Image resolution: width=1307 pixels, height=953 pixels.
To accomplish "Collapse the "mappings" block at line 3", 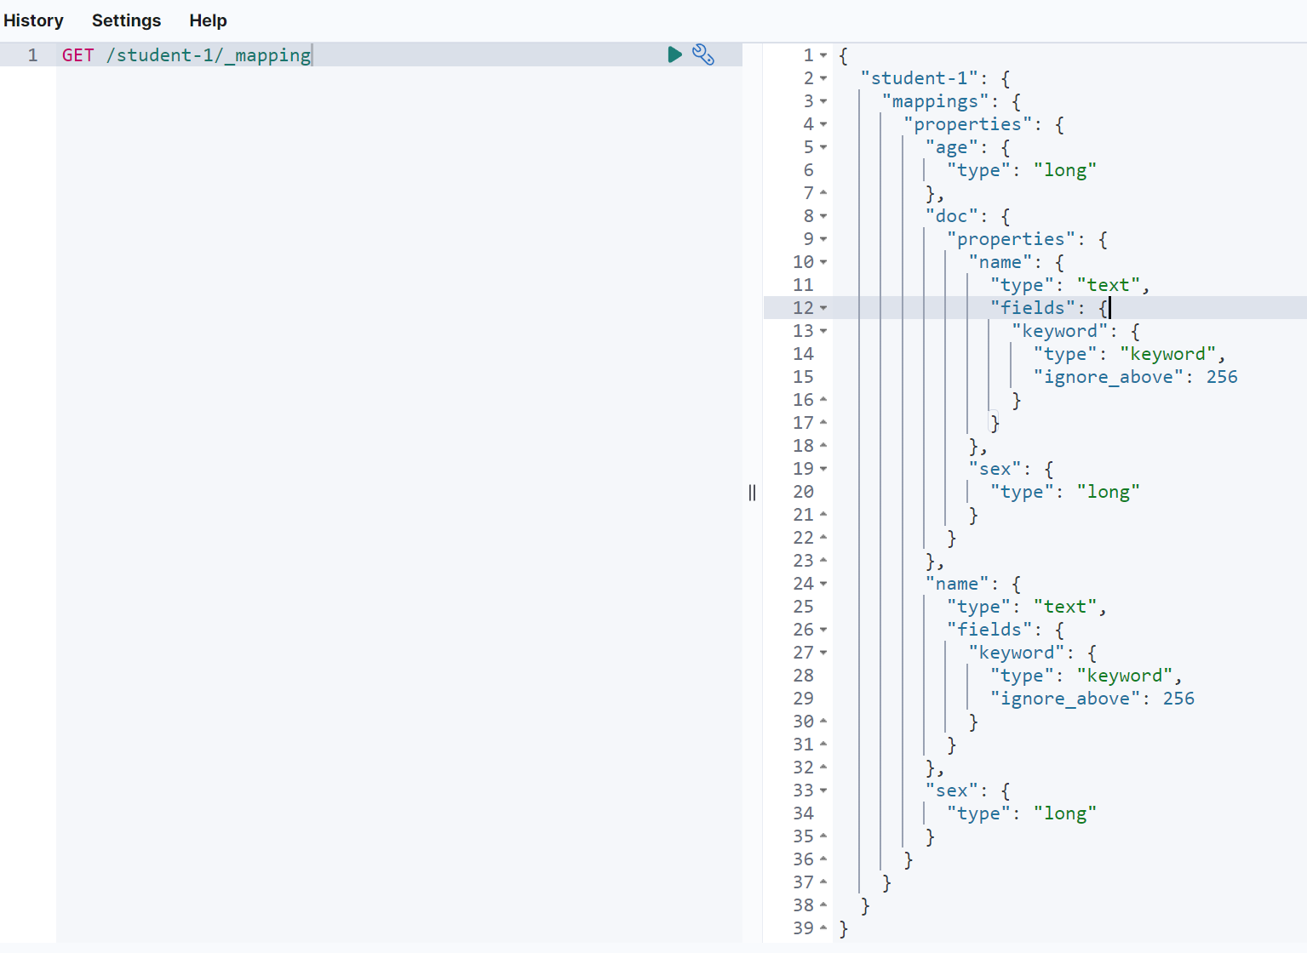I will click(x=823, y=101).
